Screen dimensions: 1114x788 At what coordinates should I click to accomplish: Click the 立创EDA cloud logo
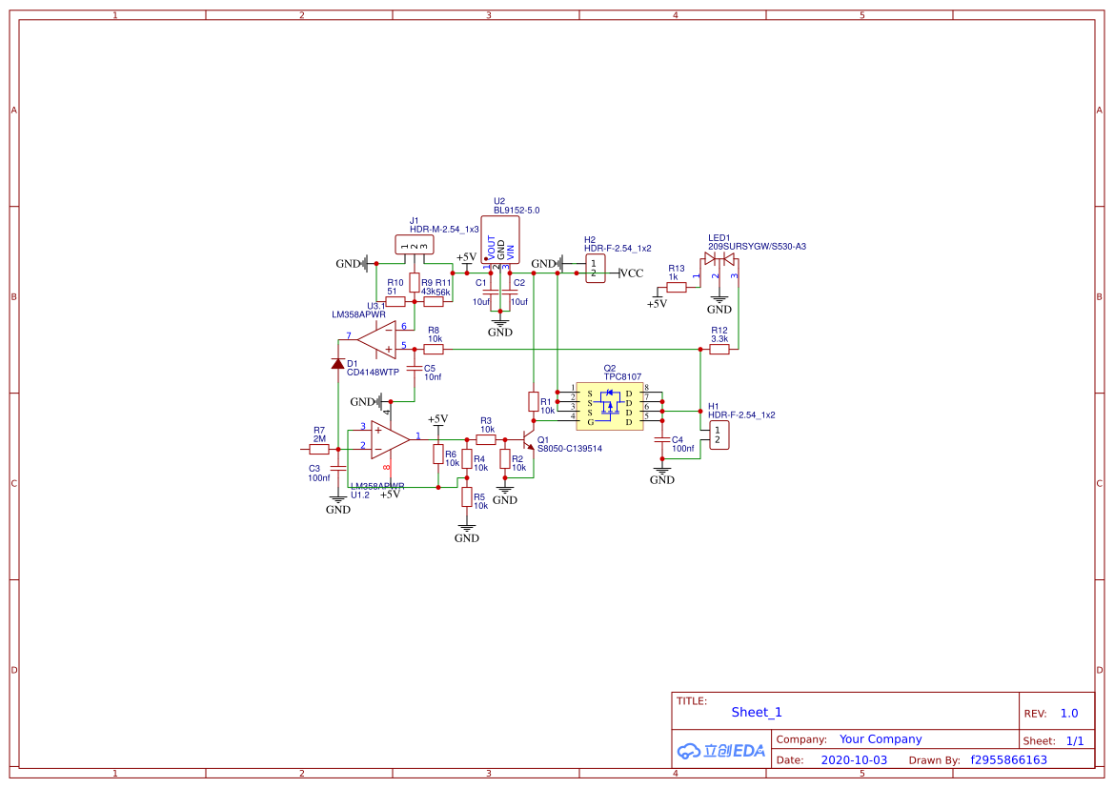[720, 751]
